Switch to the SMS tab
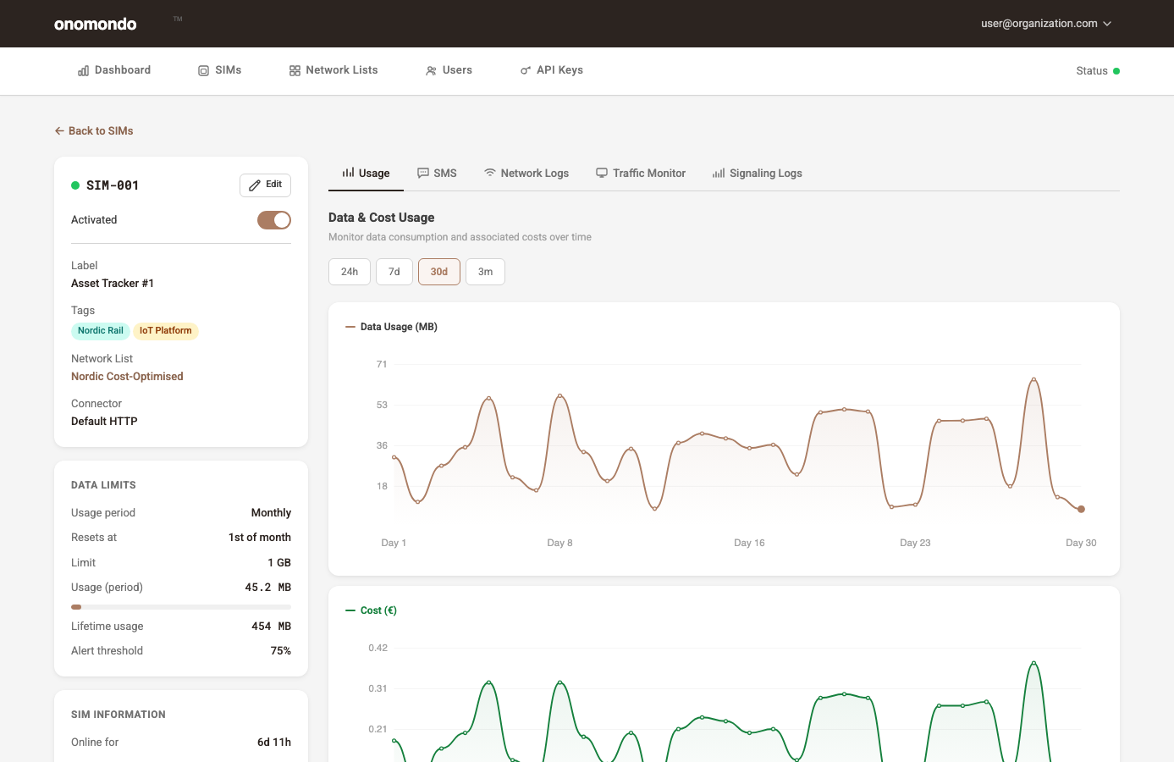Image resolution: width=1174 pixels, height=762 pixels. click(437, 173)
